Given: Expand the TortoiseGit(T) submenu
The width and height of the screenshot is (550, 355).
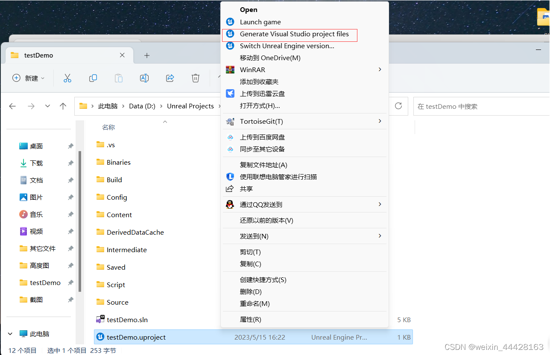Looking at the screenshot, I should pos(304,122).
